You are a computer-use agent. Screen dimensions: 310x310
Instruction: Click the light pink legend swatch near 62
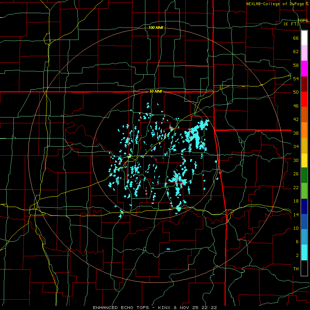pyautogui.click(x=304, y=53)
